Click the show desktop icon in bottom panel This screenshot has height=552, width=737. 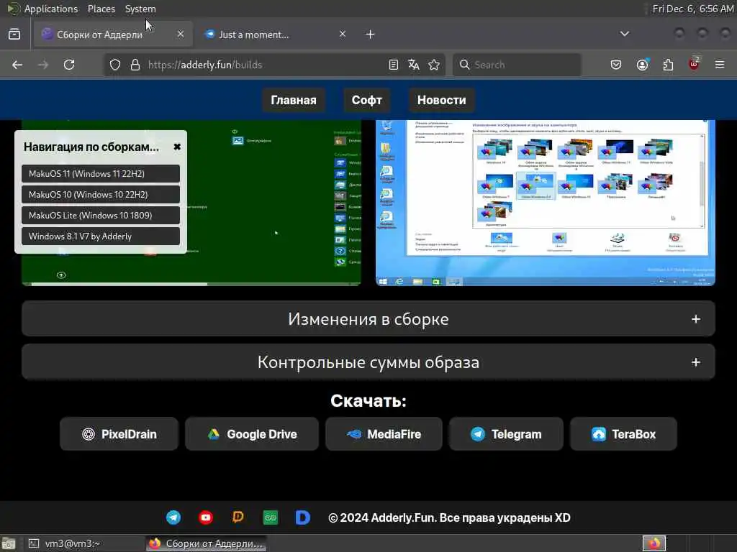(9, 543)
